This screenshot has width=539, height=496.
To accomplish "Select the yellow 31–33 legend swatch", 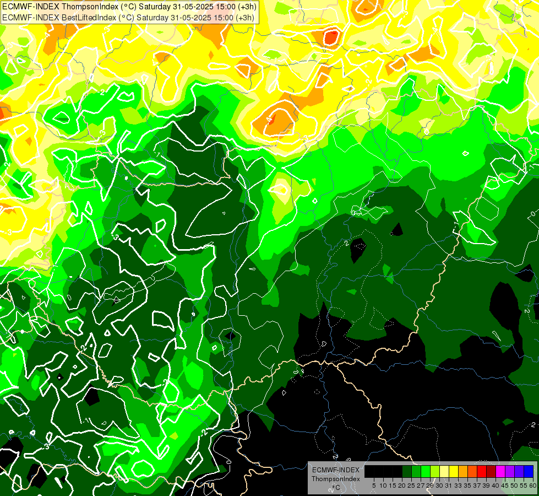I will (x=454, y=471).
